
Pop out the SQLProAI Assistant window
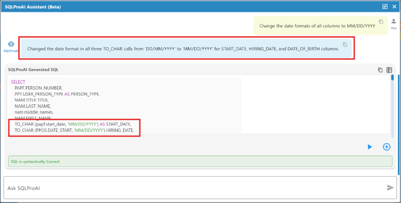click(x=385, y=7)
